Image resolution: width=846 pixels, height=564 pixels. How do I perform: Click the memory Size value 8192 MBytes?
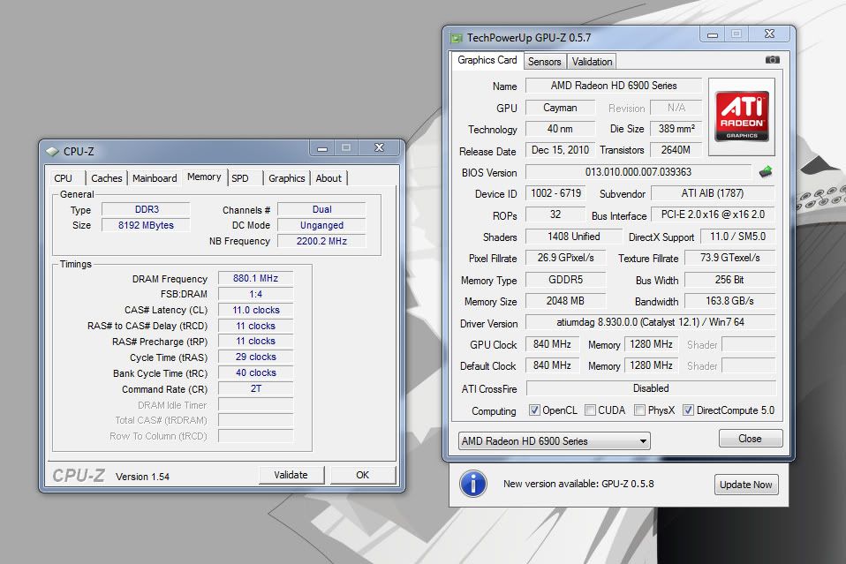pyautogui.click(x=147, y=225)
